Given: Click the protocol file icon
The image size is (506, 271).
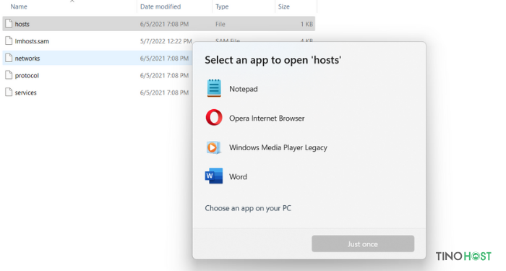Looking at the screenshot, I should point(9,75).
